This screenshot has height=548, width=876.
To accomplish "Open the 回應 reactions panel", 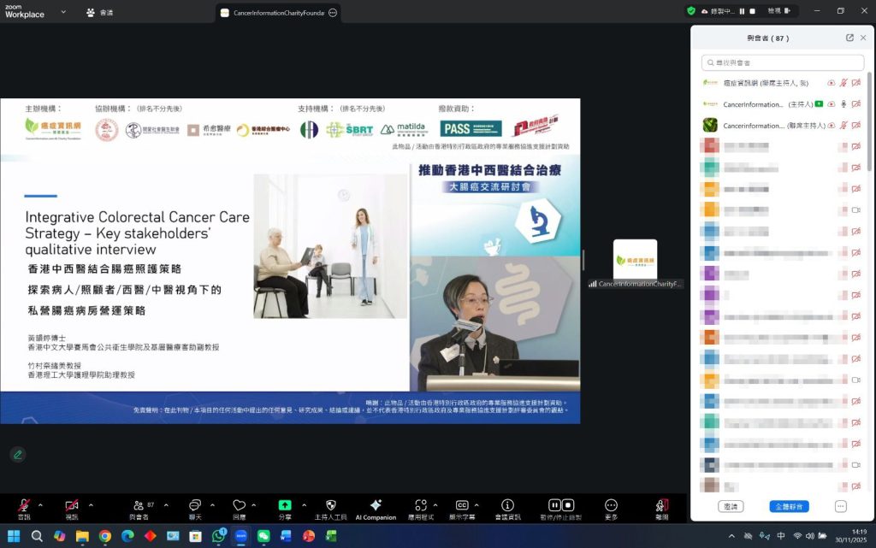I will (x=241, y=506).
